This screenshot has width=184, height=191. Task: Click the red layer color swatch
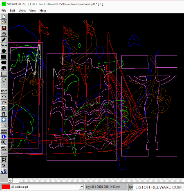tap(6, 187)
